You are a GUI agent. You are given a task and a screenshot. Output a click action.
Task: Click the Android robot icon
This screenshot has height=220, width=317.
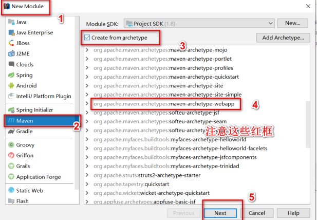(x=11, y=85)
